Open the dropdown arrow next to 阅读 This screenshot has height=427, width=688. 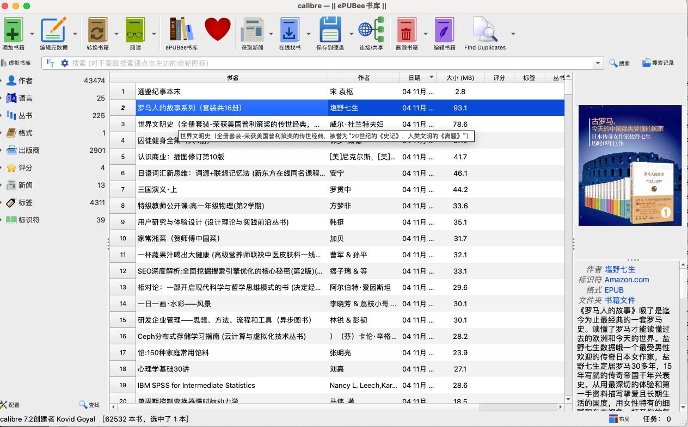point(153,34)
